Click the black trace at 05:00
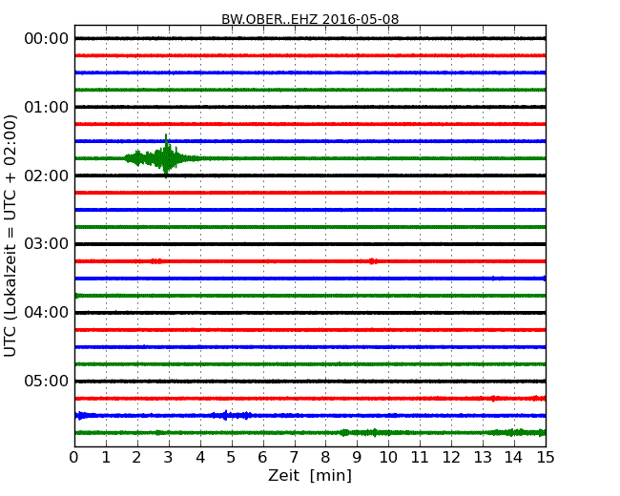This screenshot has width=620, height=496. tap(310, 382)
